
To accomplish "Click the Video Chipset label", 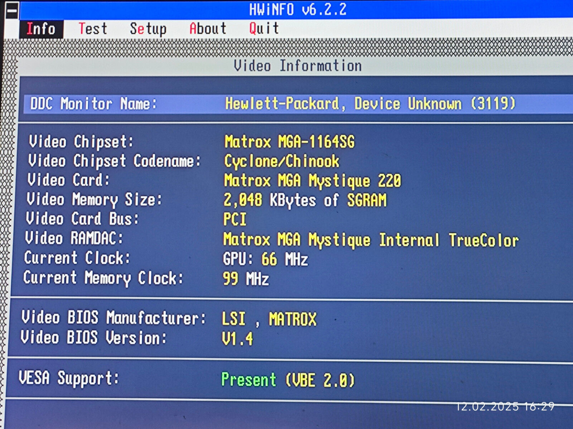I will [81, 142].
